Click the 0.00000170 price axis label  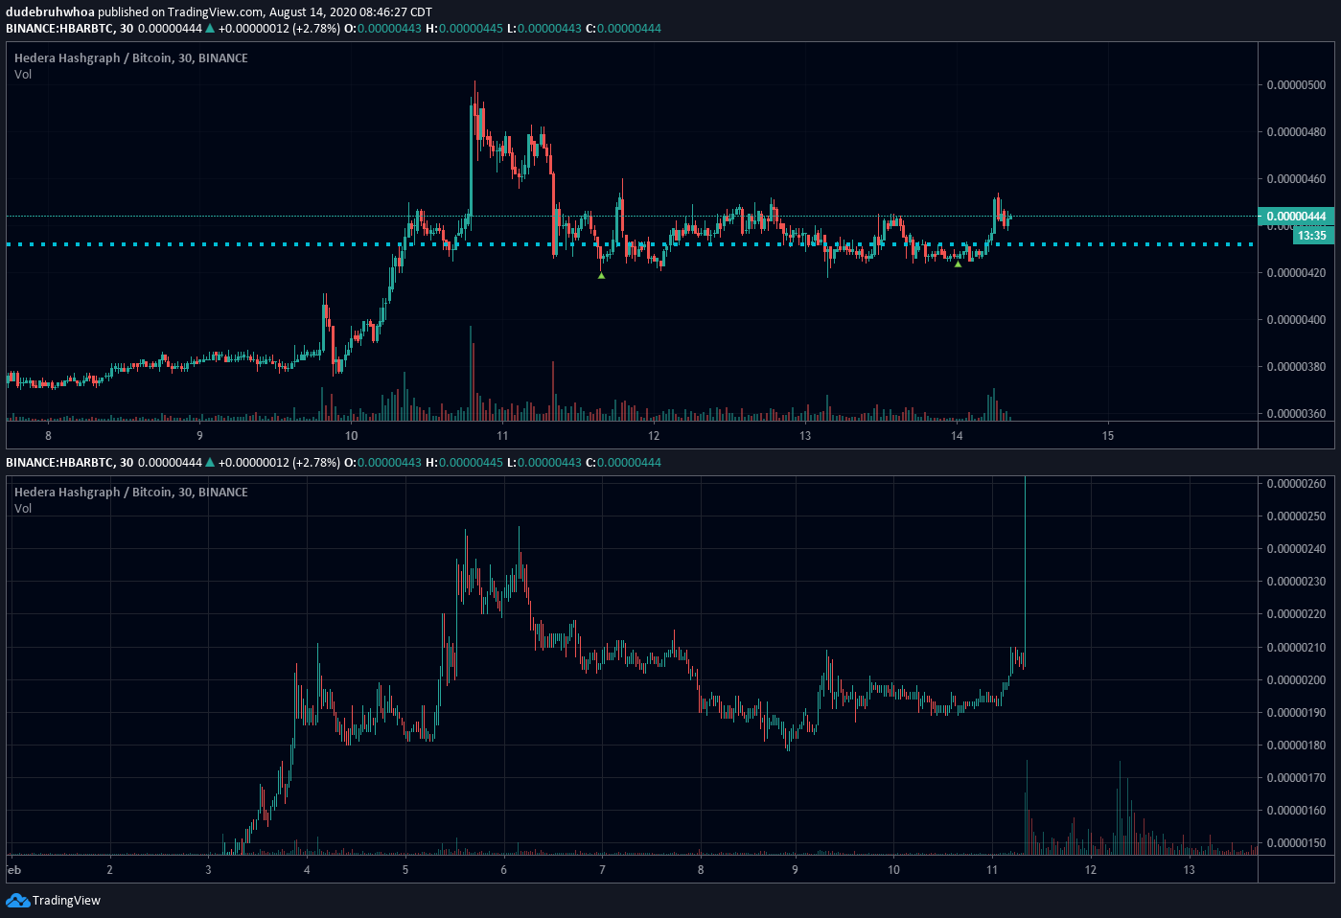1296,778
